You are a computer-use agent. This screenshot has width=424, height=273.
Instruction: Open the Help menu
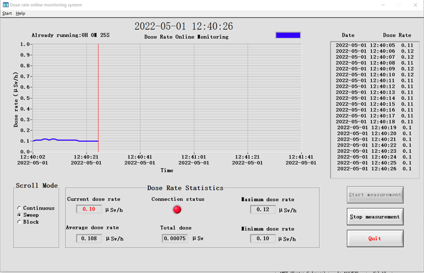[20, 13]
